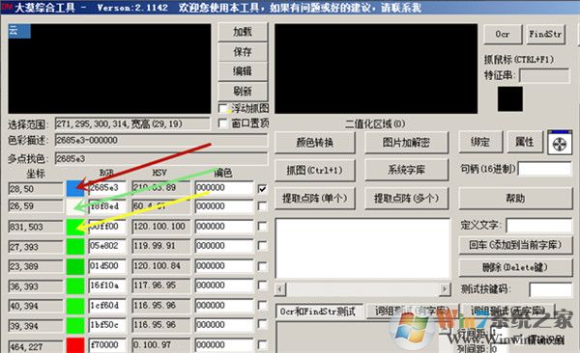This screenshot has width=580, height=353.
Task: Switch to 词组测试(有字库) tab
Action: pos(412,311)
